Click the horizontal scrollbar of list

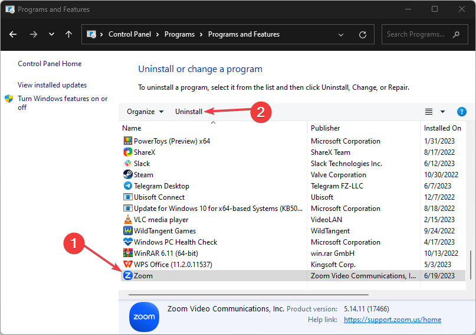pyautogui.click(x=248, y=295)
